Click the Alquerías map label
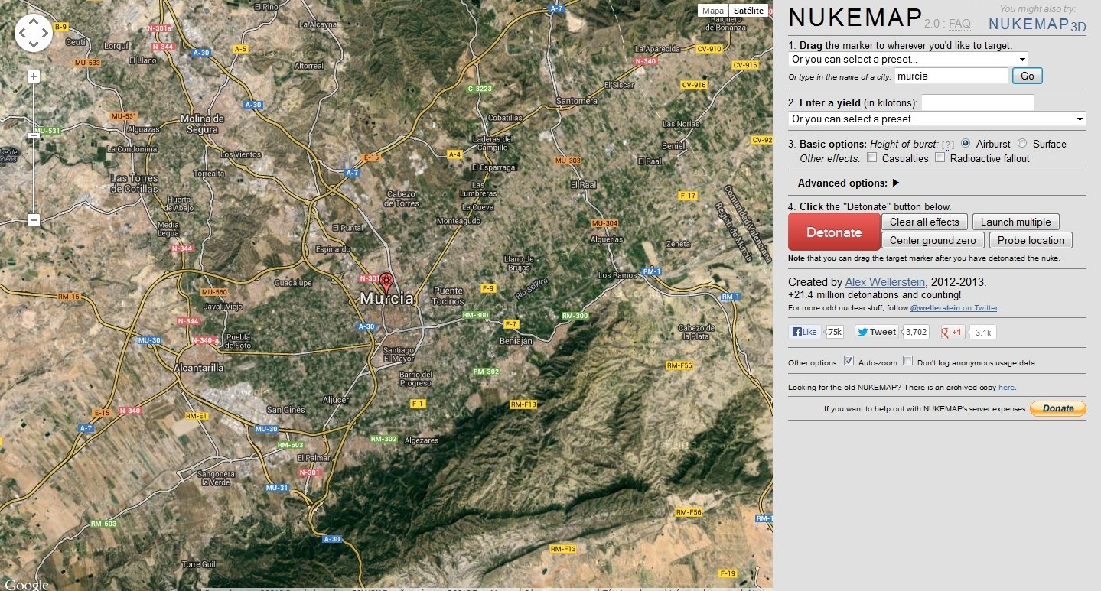Viewport: 1101px width, 591px height. (607, 239)
